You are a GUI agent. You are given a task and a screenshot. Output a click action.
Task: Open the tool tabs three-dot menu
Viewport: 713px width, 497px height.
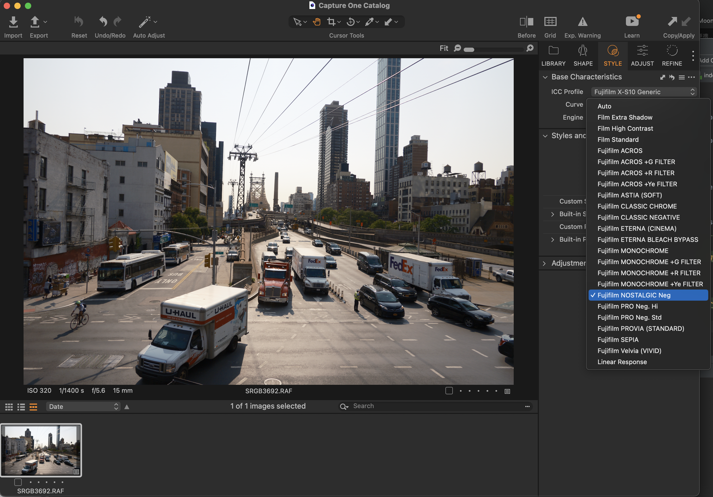point(693,56)
